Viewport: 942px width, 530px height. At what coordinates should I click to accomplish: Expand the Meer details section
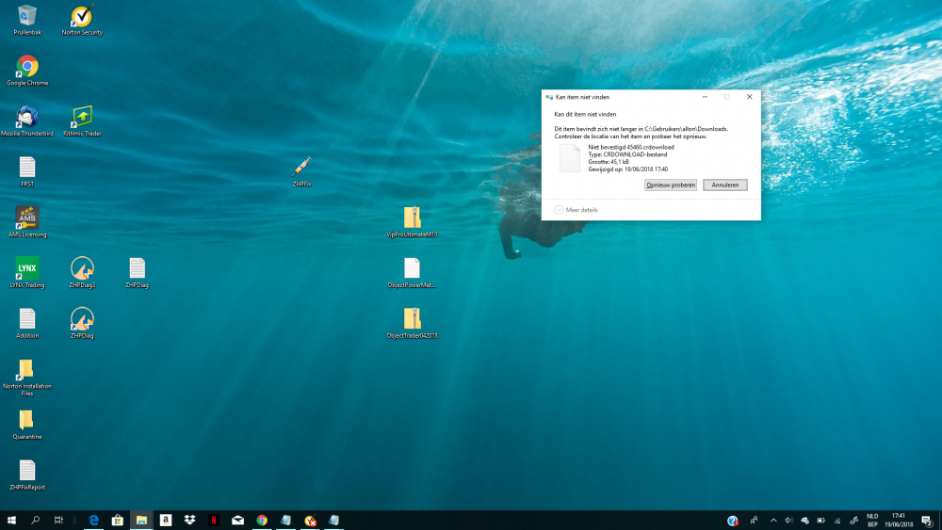tap(576, 210)
